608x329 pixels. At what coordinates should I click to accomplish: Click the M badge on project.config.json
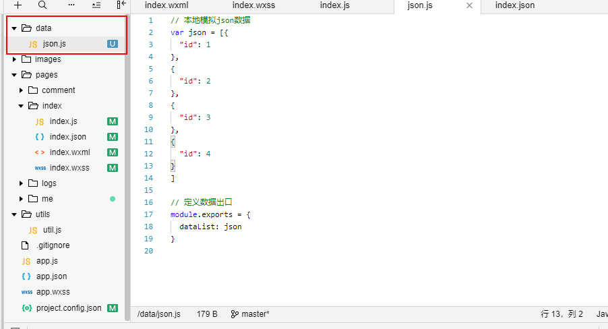point(113,308)
